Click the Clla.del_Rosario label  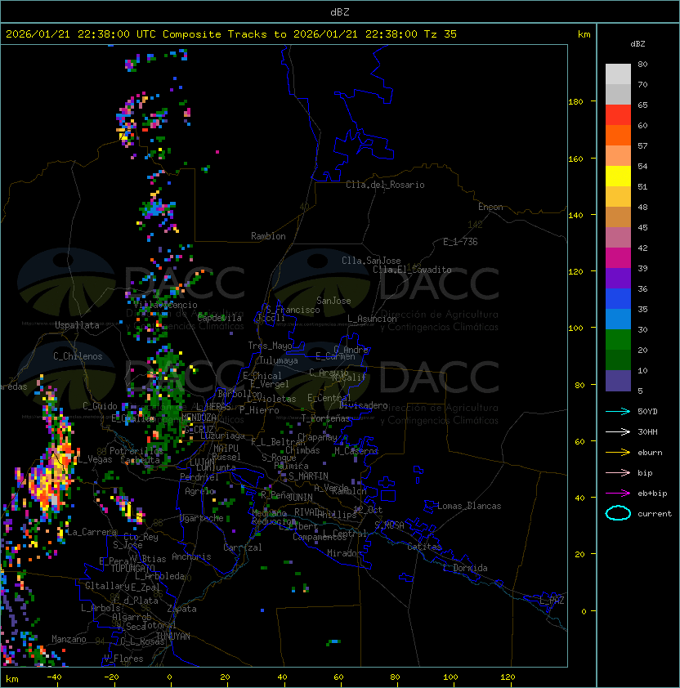point(385,185)
